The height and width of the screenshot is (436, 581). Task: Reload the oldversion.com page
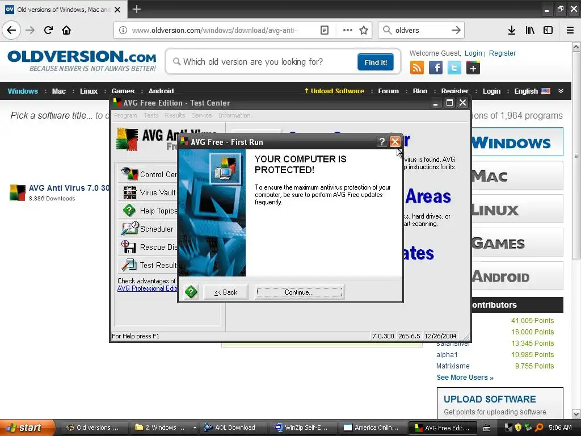[x=48, y=30]
